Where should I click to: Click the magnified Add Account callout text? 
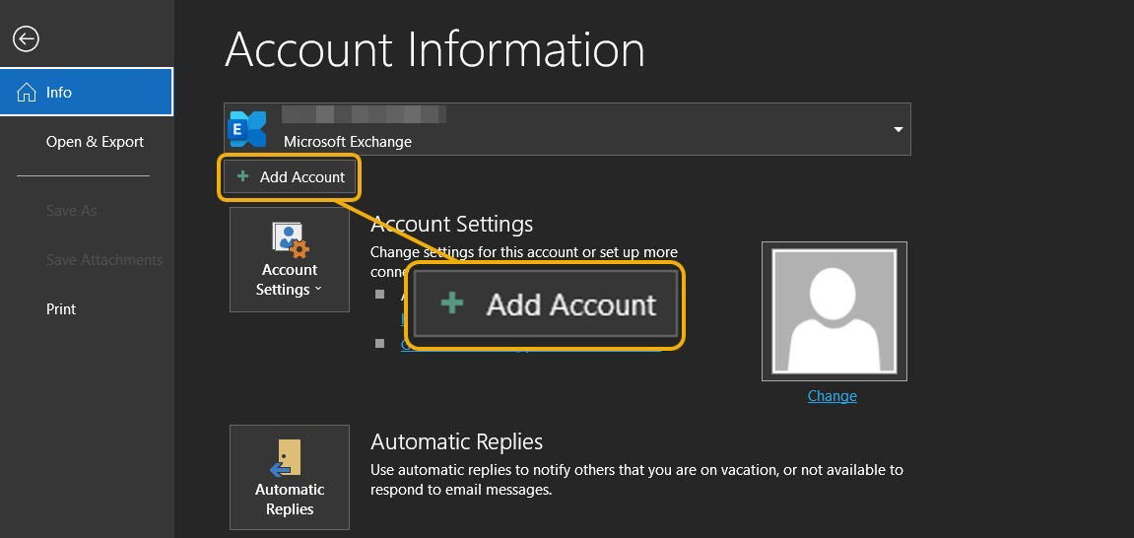pyautogui.click(x=571, y=304)
